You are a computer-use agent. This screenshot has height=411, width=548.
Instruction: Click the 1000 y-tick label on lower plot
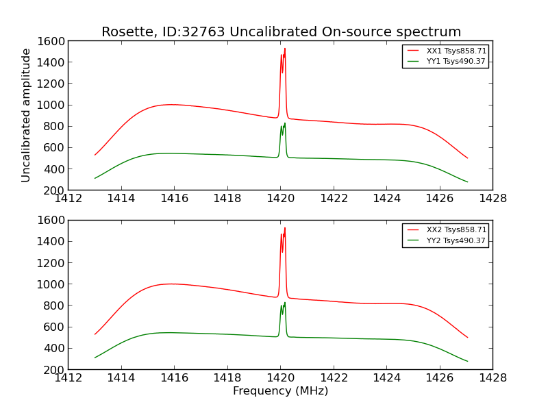pos(51,284)
